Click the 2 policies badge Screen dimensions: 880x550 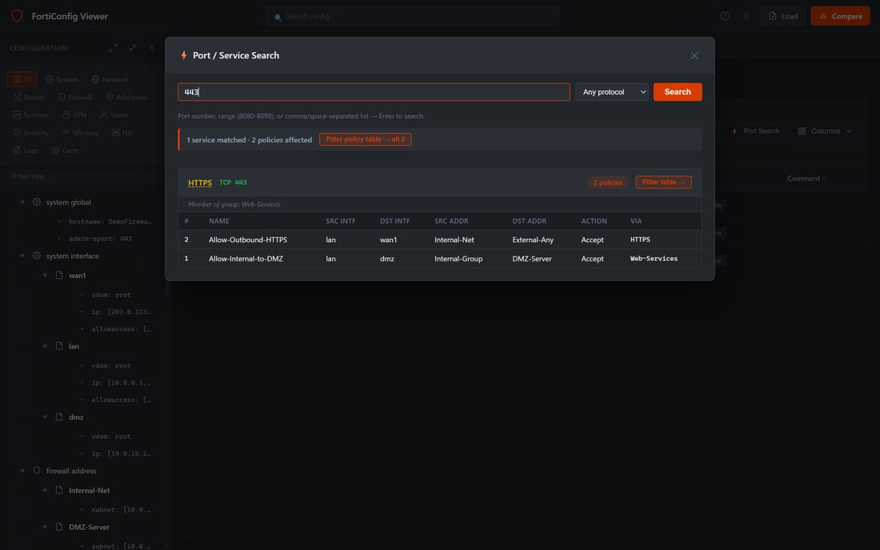point(608,183)
